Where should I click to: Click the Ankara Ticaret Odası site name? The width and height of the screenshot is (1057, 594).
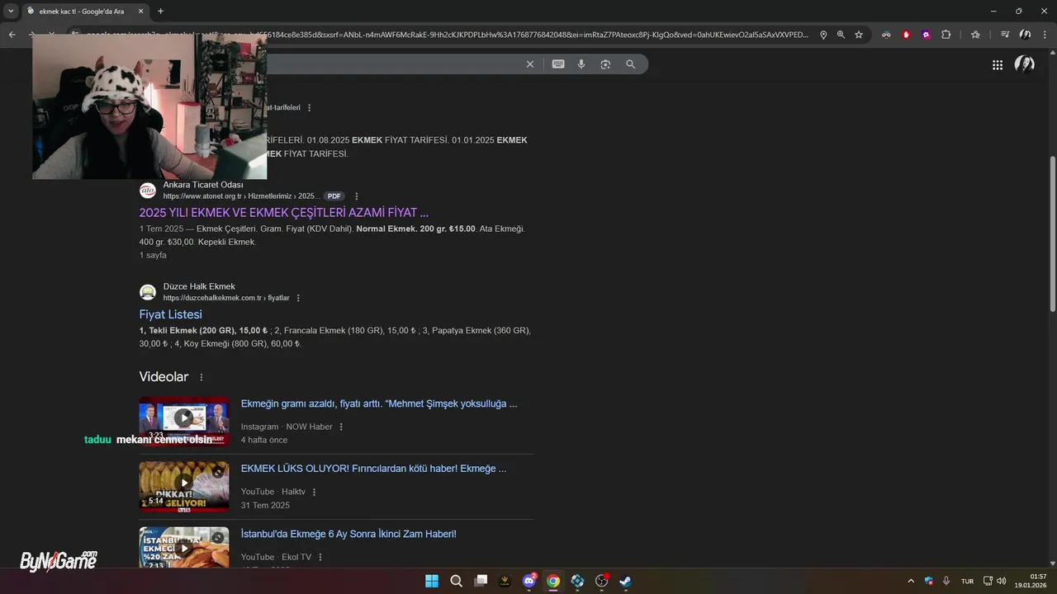[x=203, y=185]
